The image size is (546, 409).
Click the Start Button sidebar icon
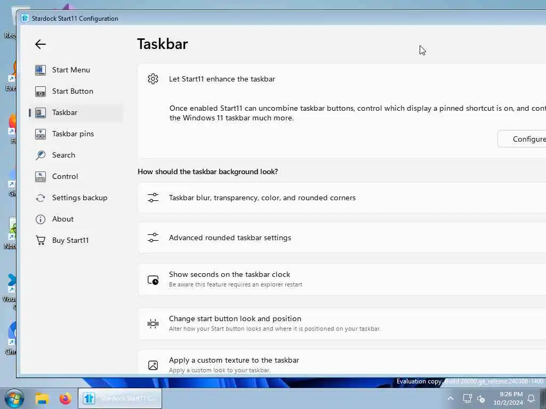41,92
